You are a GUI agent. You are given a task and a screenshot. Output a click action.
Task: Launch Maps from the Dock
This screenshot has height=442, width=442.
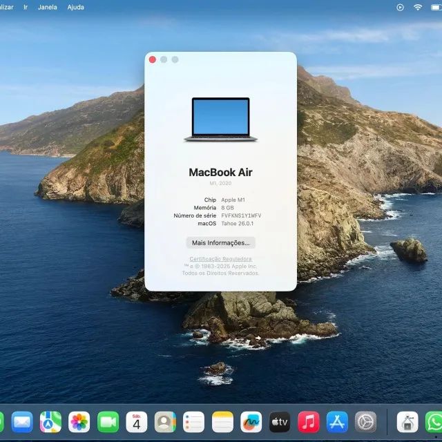pyautogui.click(x=50, y=422)
